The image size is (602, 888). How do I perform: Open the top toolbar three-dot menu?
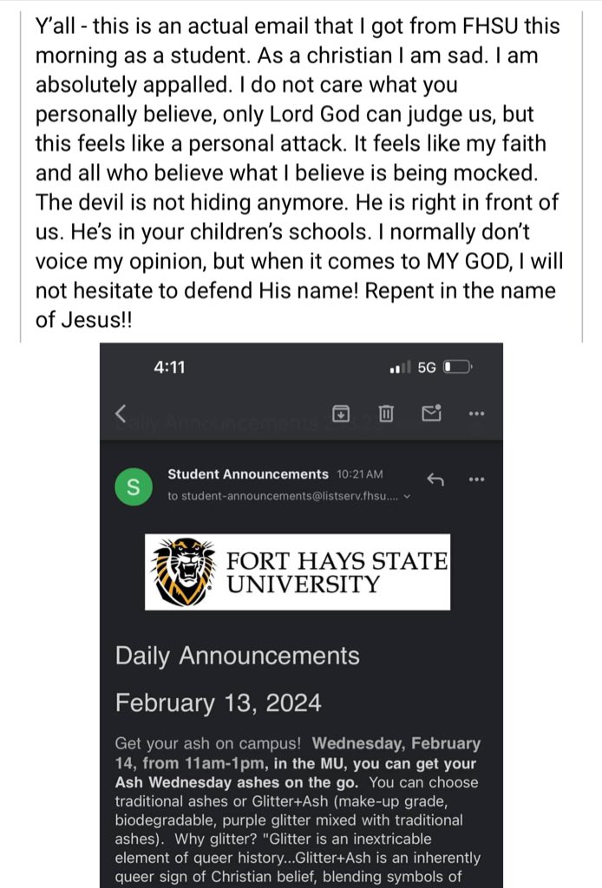click(x=477, y=414)
